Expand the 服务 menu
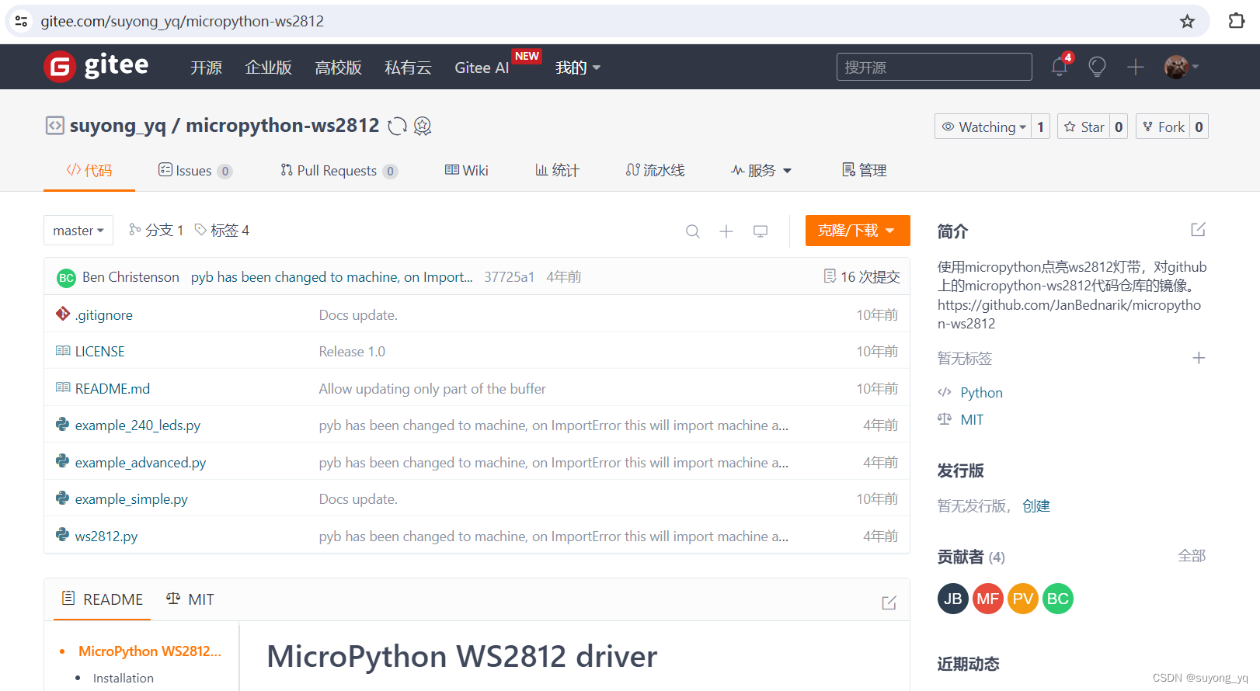This screenshot has width=1260, height=691. tap(761, 170)
